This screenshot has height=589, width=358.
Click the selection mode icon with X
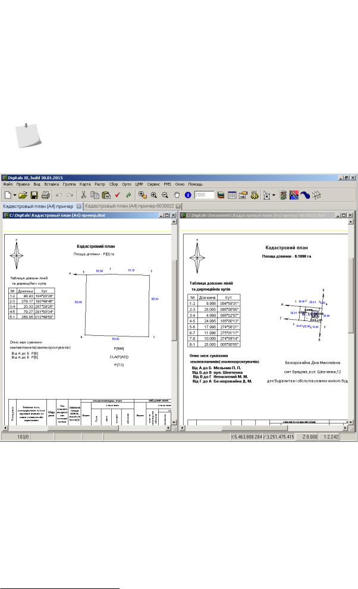click(267, 195)
